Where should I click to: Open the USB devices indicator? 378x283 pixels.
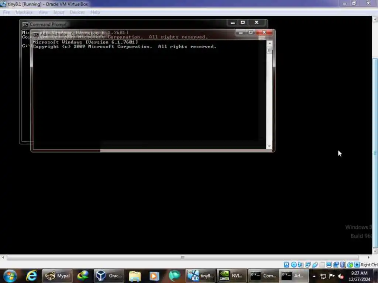coord(315,265)
